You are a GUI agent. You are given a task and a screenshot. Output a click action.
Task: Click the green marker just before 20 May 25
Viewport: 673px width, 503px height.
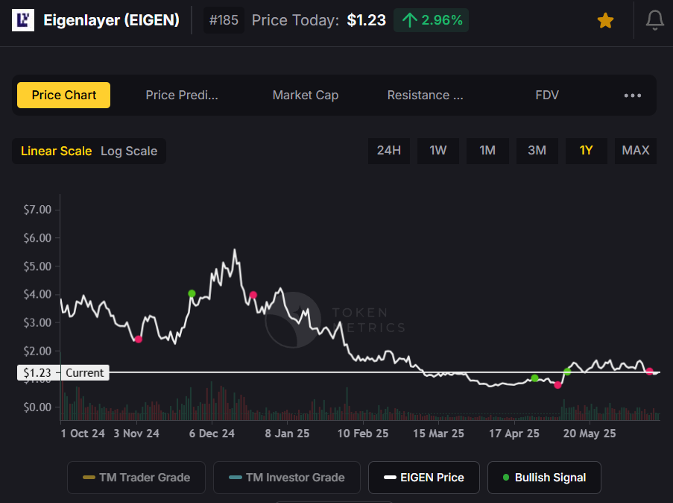tap(567, 372)
